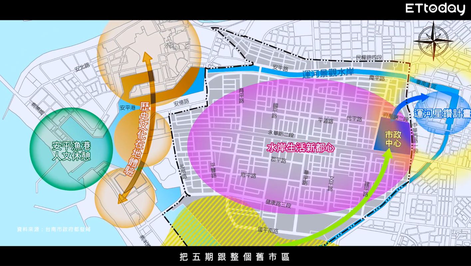This screenshot has height=266, width=471.
Task: Click the 華平路 road label
Action: (306, 178)
